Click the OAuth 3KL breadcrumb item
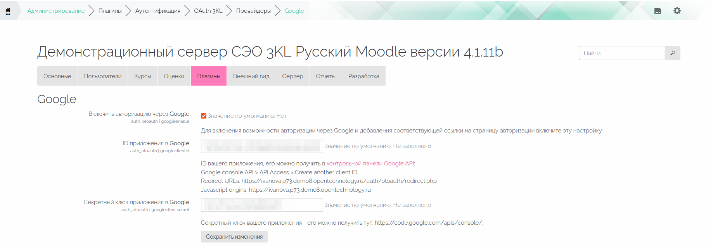Image resolution: width=713 pixels, height=246 pixels. click(x=208, y=11)
